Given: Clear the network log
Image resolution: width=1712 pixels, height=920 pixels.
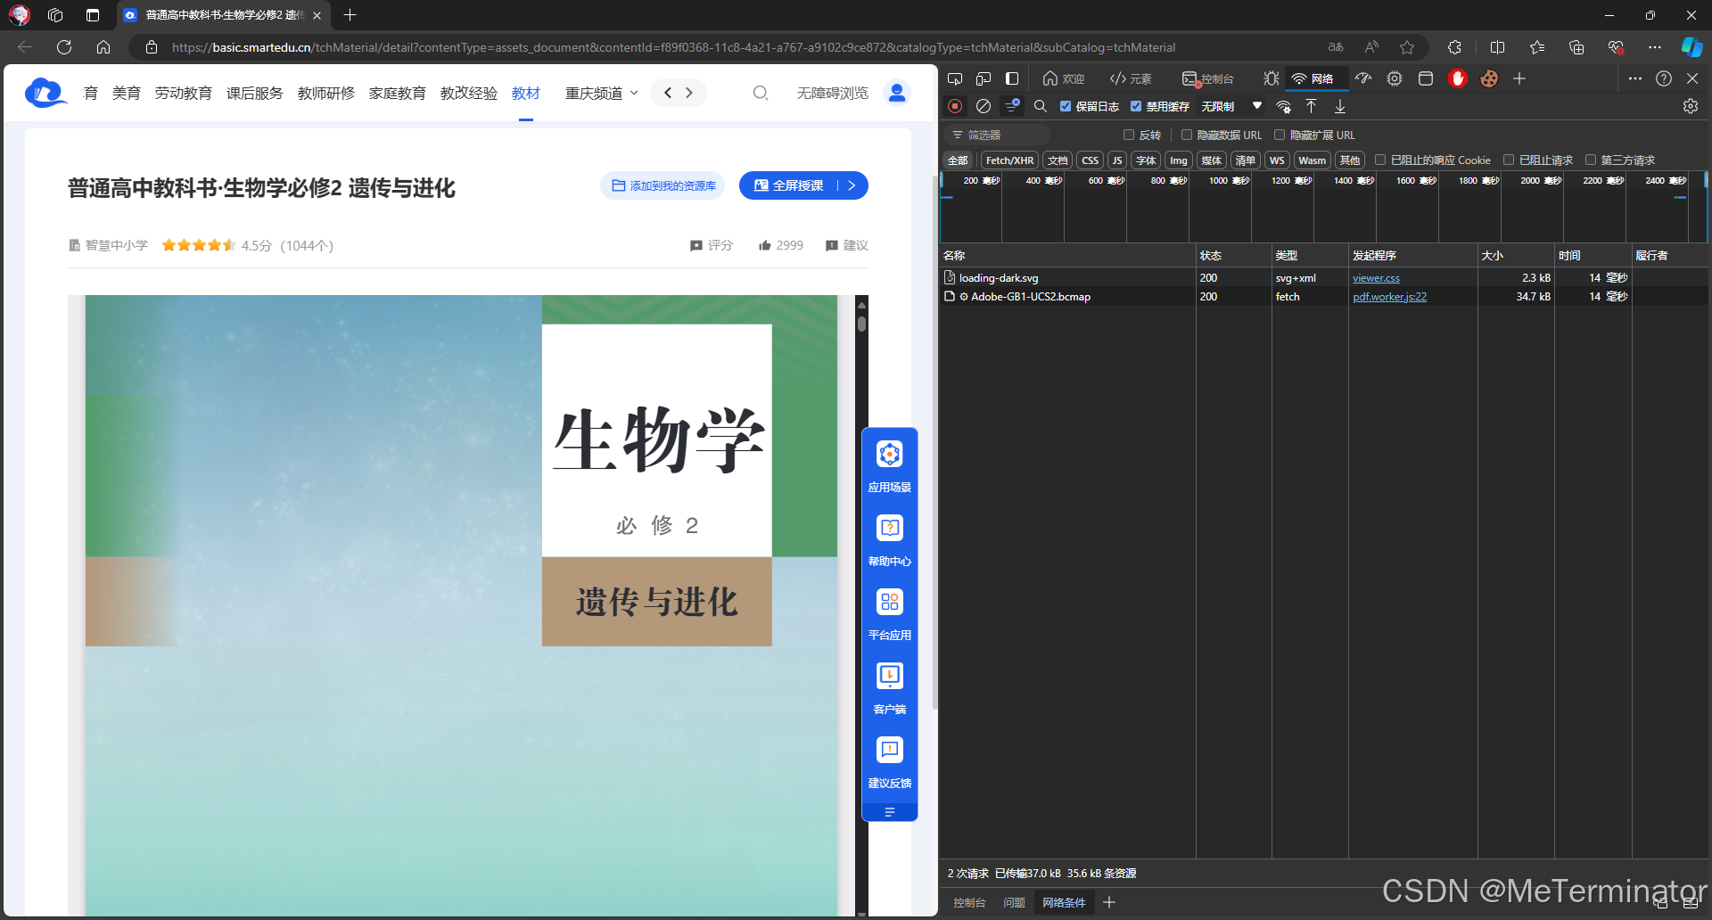Looking at the screenshot, I should (984, 106).
